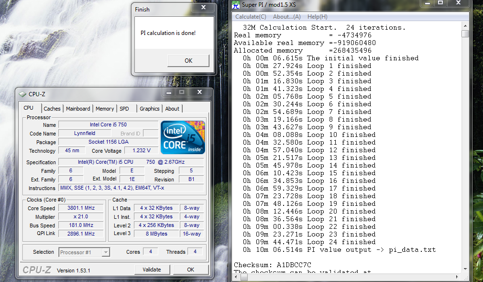Click the Instructions field listing MMX, SSE

[x=131, y=188]
